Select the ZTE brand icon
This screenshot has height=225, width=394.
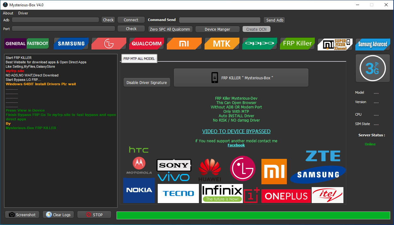pyautogui.click(x=323, y=155)
